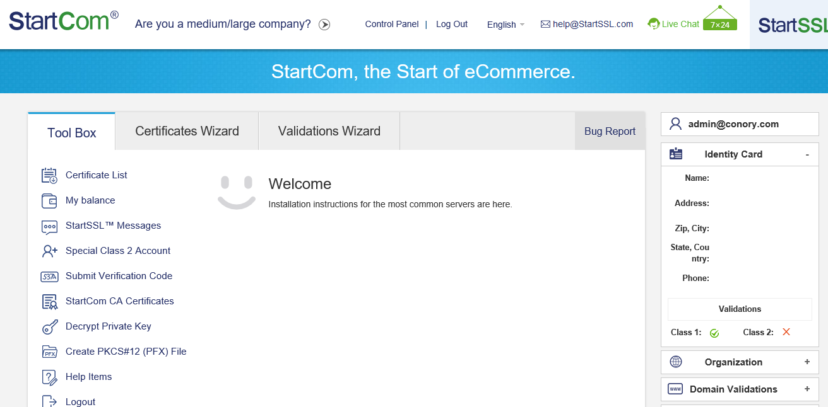Click the Create PKCS#12 PFX file icon
This screenshot has height=407, width=828.
pos(49,352)
